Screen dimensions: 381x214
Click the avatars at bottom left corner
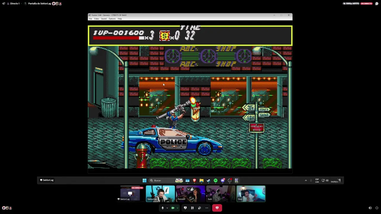click(x=7, y=208)
